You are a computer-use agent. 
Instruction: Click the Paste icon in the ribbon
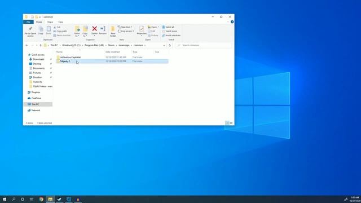(49, 30)
